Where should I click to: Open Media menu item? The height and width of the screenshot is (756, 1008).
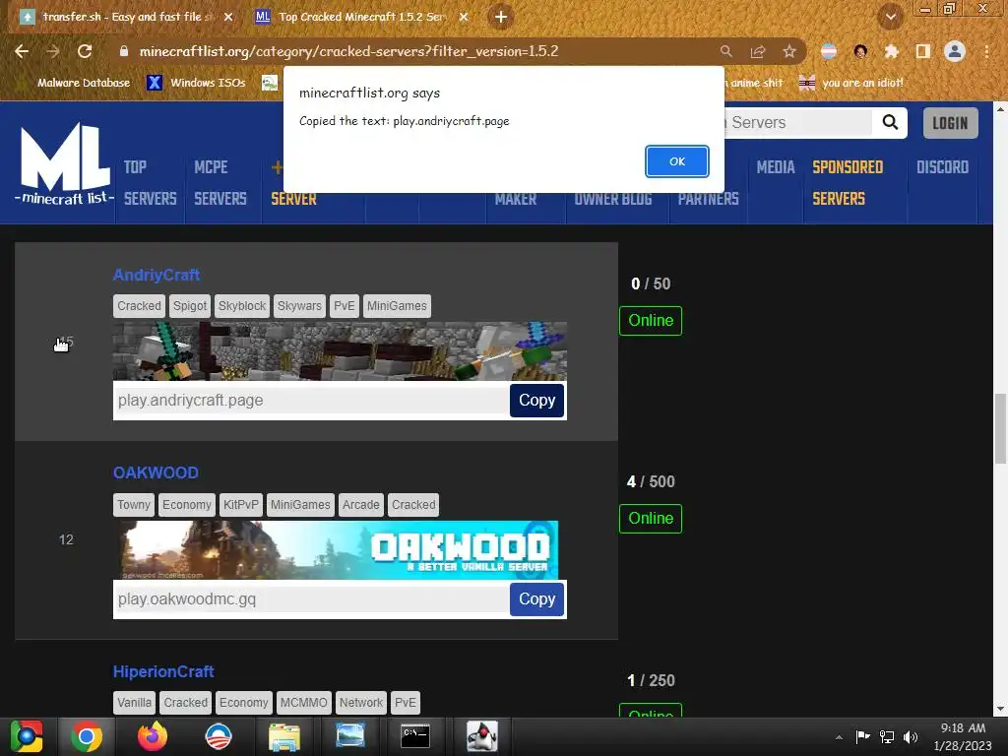click(x=776, y=167)
